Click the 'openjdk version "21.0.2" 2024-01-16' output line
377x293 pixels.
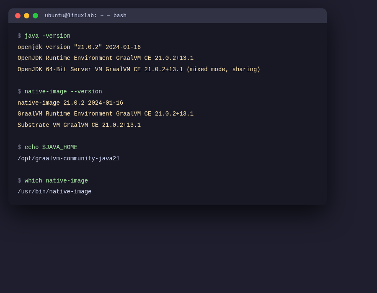[x=79, y=47]
